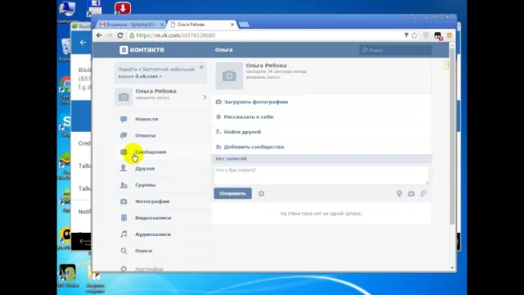Click Фотографии camera icon
This screenshot has width=524, height=295.
coord(124,202)
